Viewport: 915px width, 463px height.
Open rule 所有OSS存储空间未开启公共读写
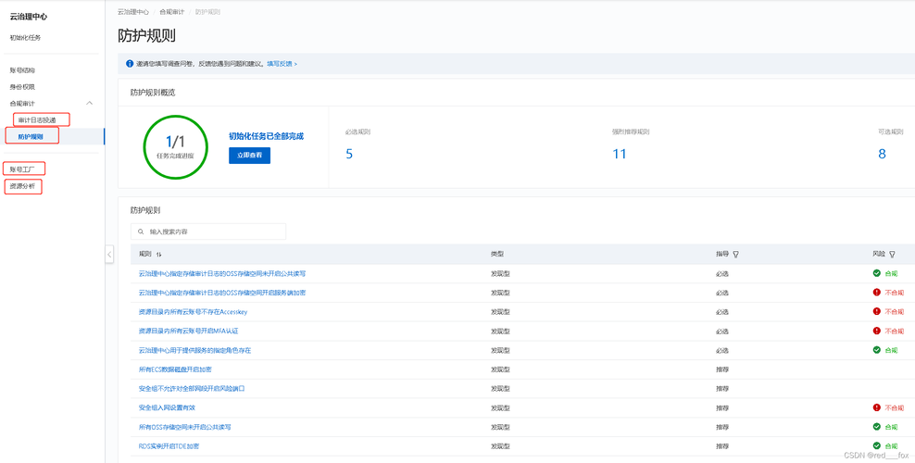(x=185, y=427)
